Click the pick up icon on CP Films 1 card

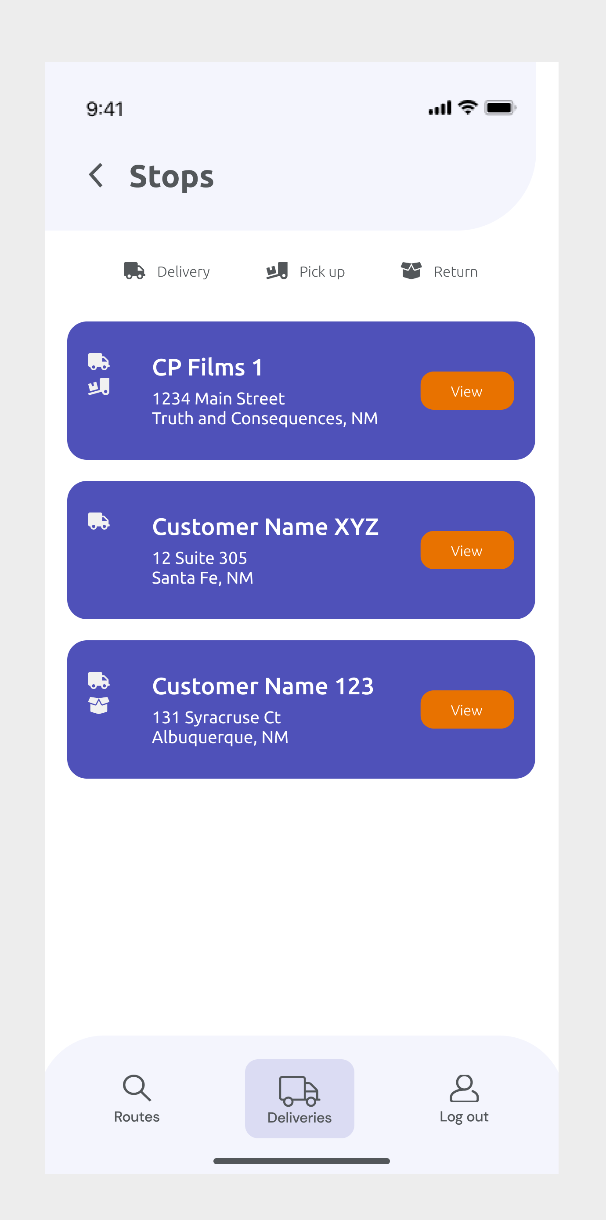click(99, 387)
